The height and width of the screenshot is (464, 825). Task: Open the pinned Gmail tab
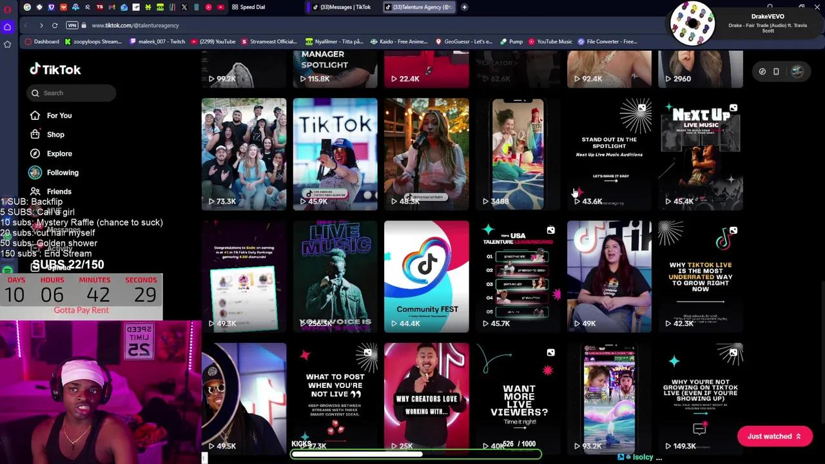coord(112,7)
